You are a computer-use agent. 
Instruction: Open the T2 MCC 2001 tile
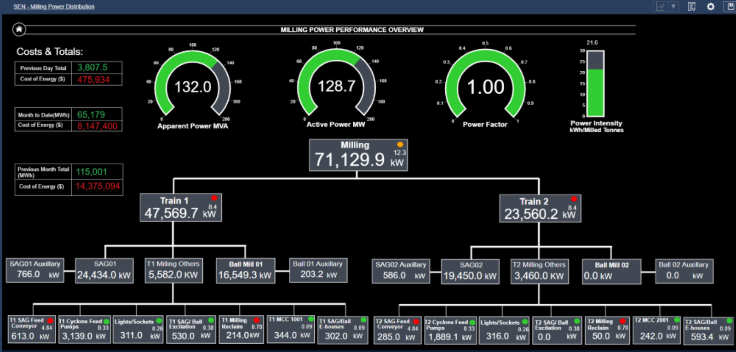656,330
